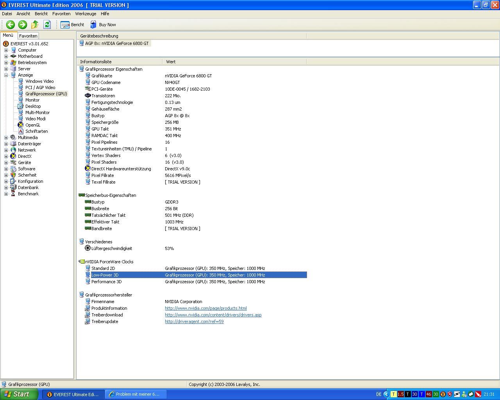Screen dimensions: 500x400
Task: Open the Hilfe menu
Action: [x=105, y=14]
